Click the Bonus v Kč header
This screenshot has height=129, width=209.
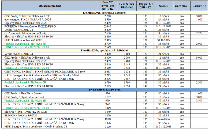(199, 6)
